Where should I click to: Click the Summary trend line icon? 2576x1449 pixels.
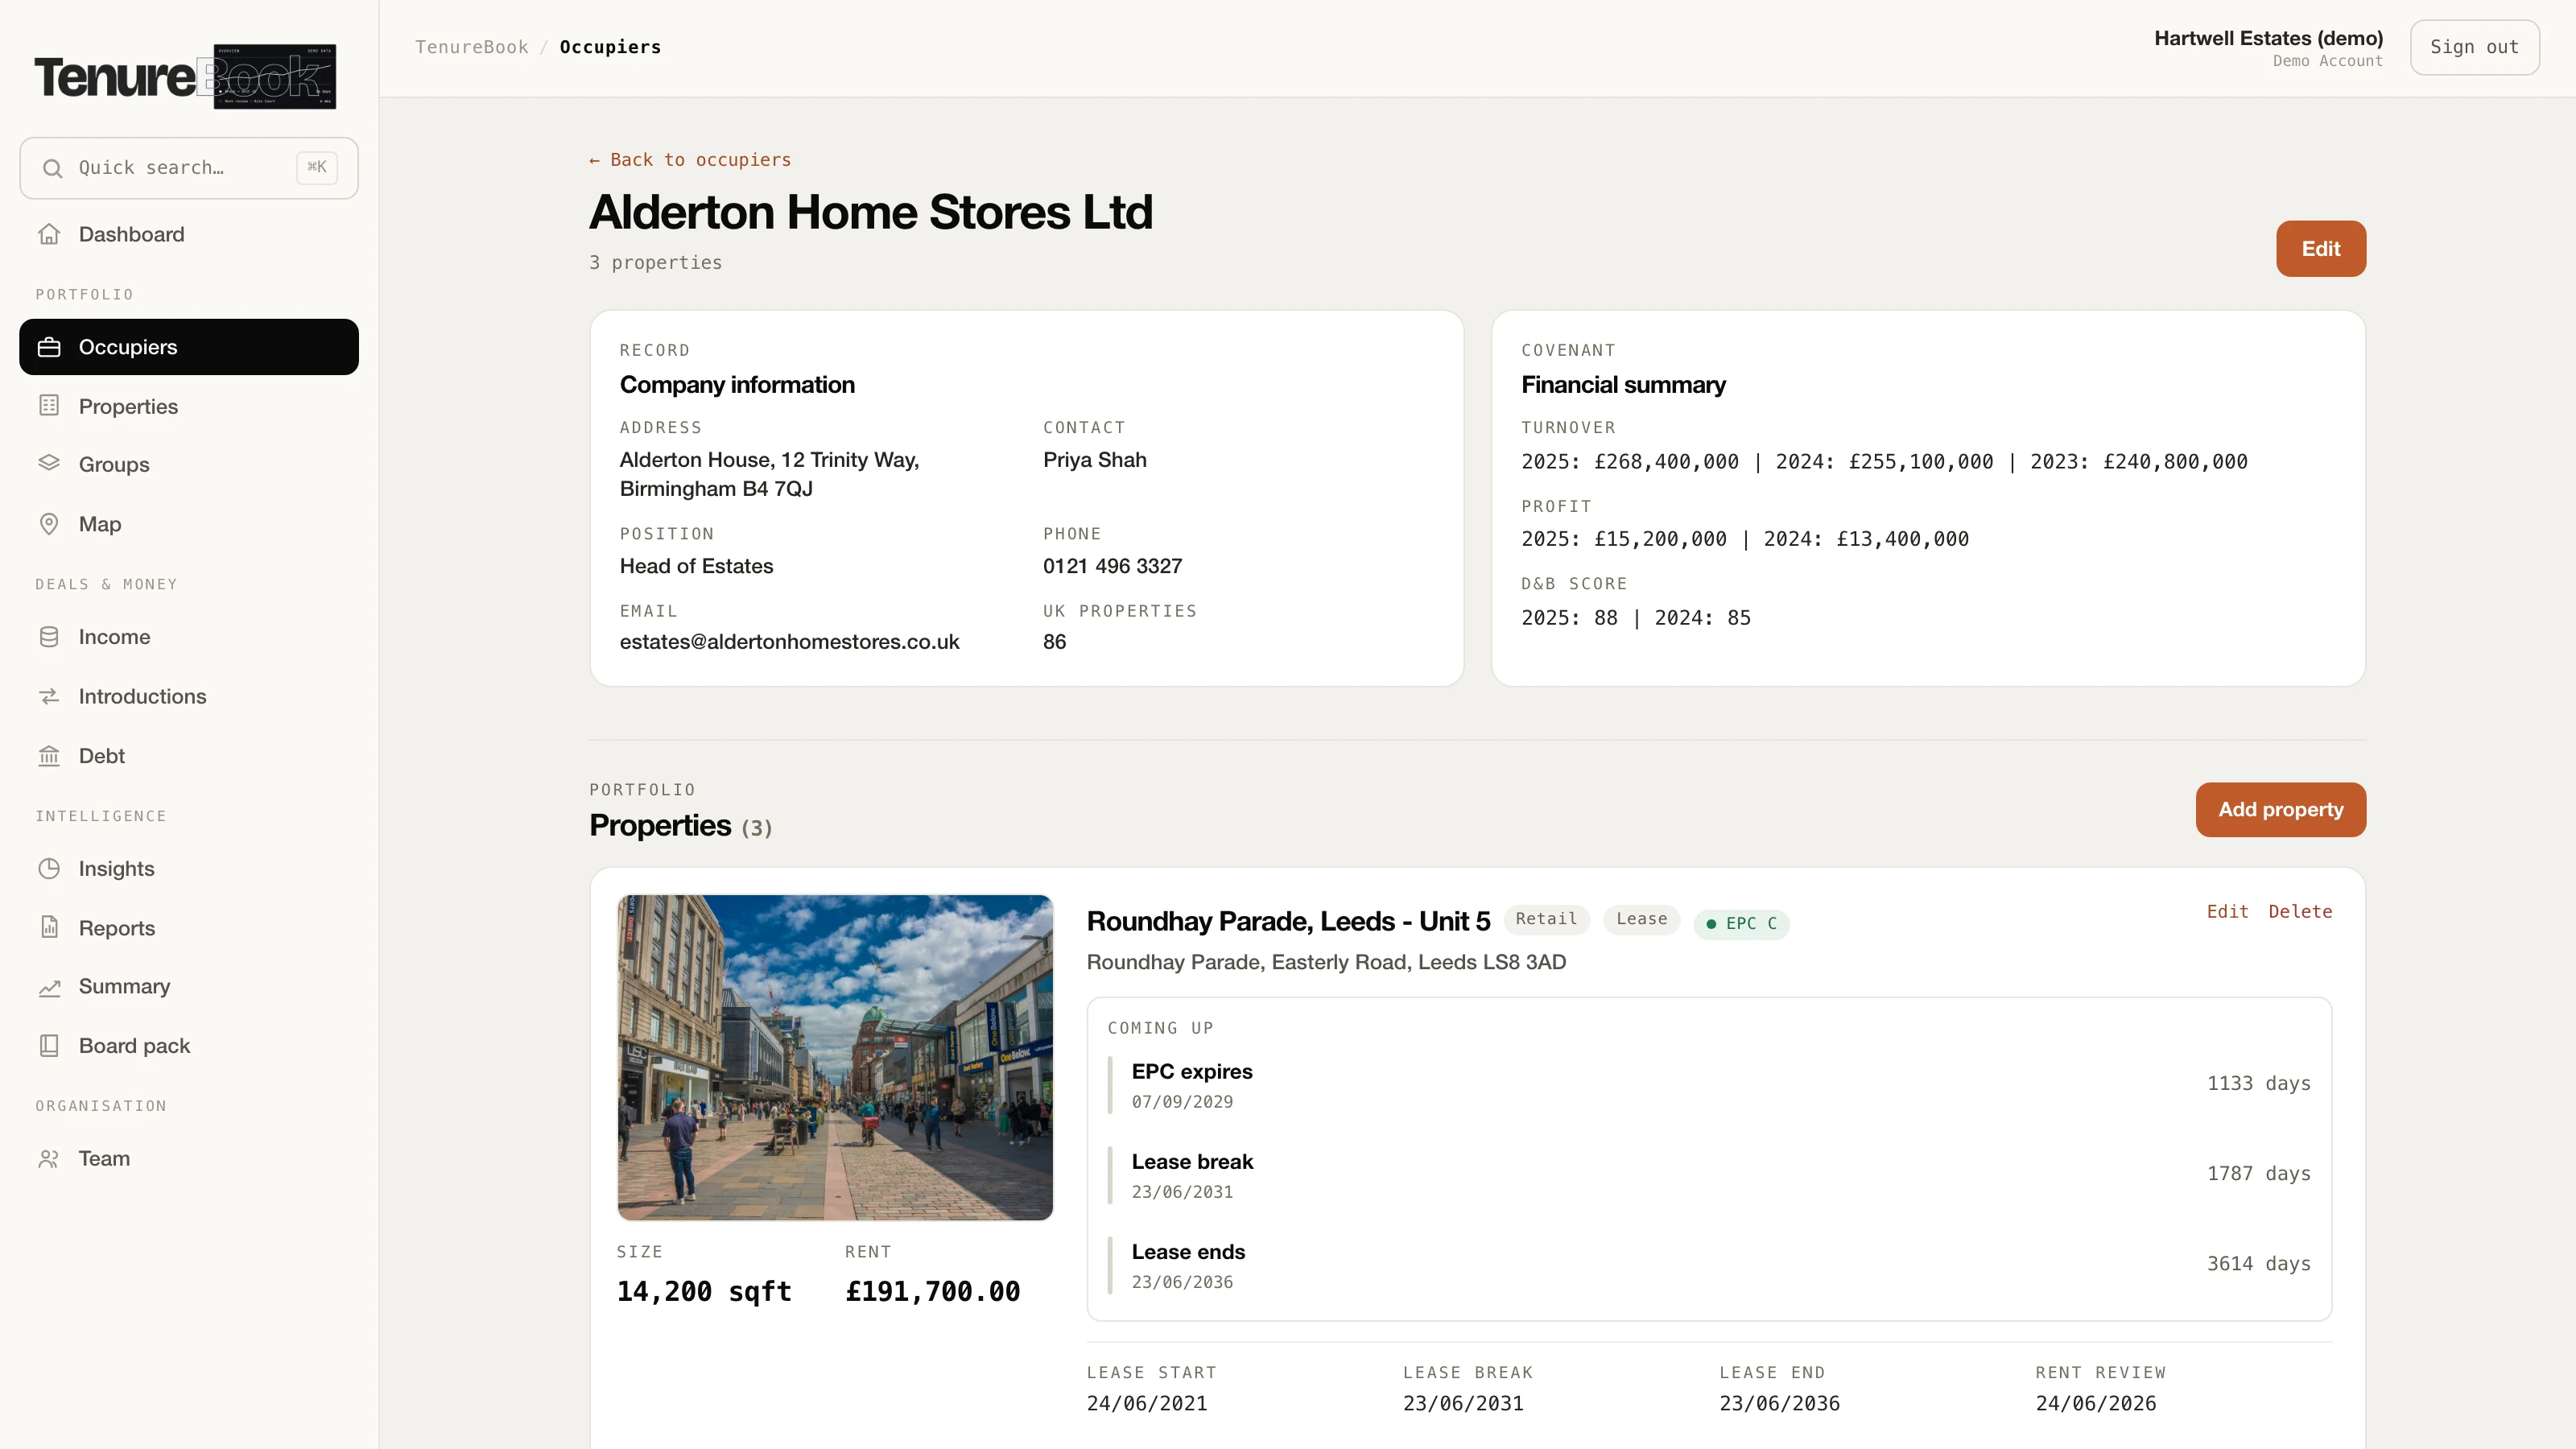point(49,987)
